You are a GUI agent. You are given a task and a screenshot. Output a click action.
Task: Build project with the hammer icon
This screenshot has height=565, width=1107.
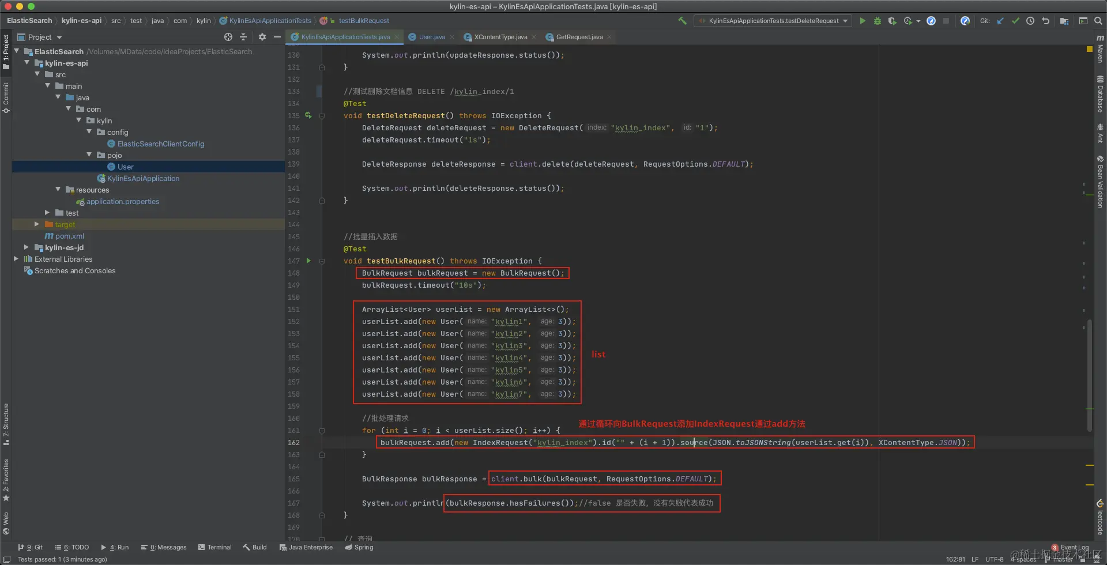coord(682,21)
